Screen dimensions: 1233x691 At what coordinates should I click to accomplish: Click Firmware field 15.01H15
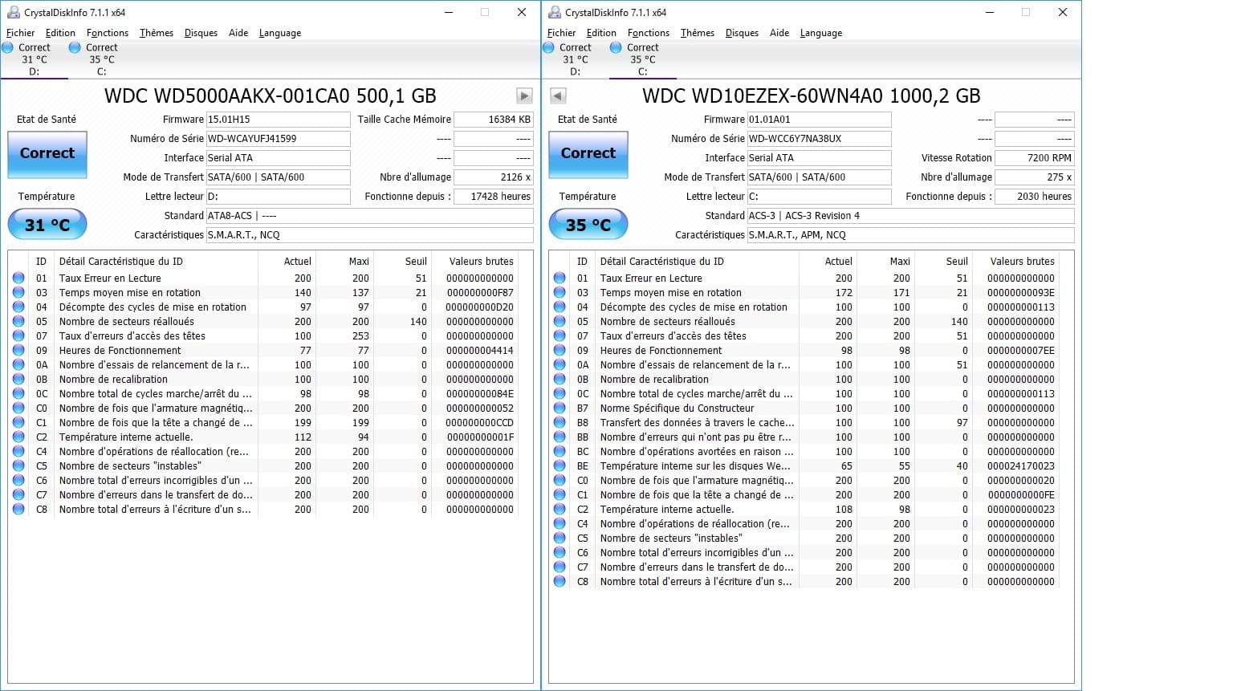click(279, 120)
